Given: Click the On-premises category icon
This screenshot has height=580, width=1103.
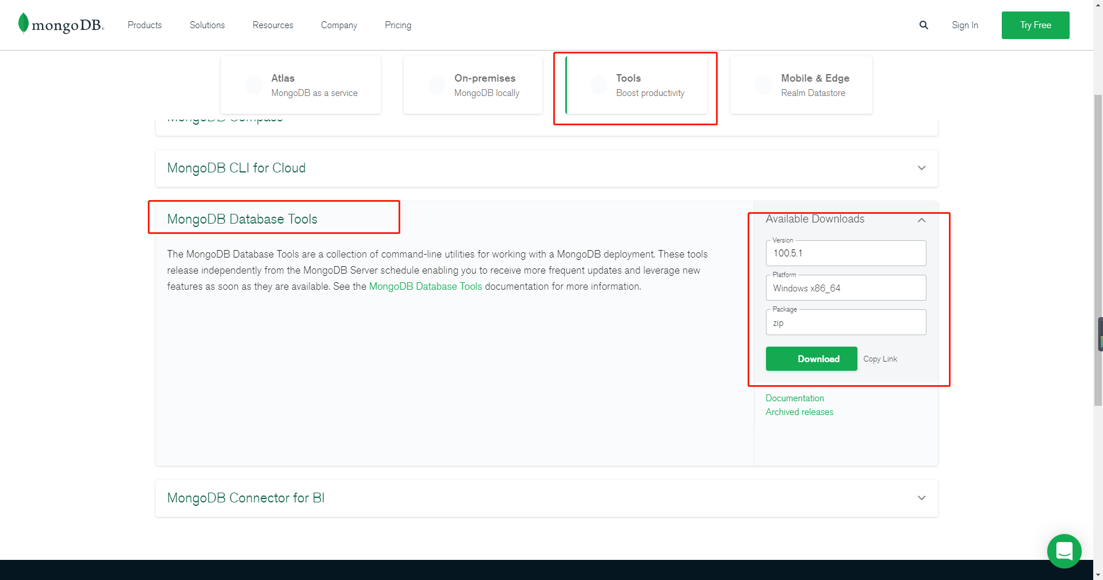Looking at the screenshot, I should tap(437, 84).
